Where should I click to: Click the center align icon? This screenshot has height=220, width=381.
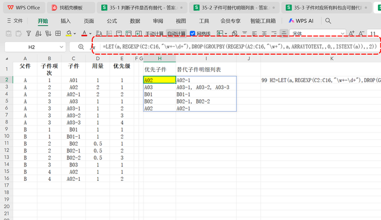(264, 33)
